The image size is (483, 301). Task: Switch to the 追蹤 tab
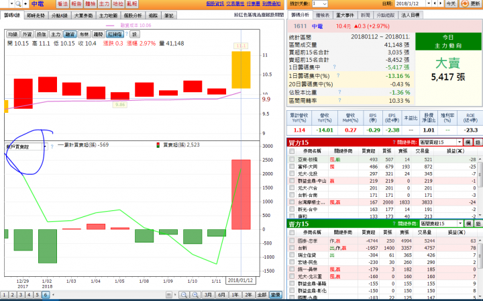[153, 15]
